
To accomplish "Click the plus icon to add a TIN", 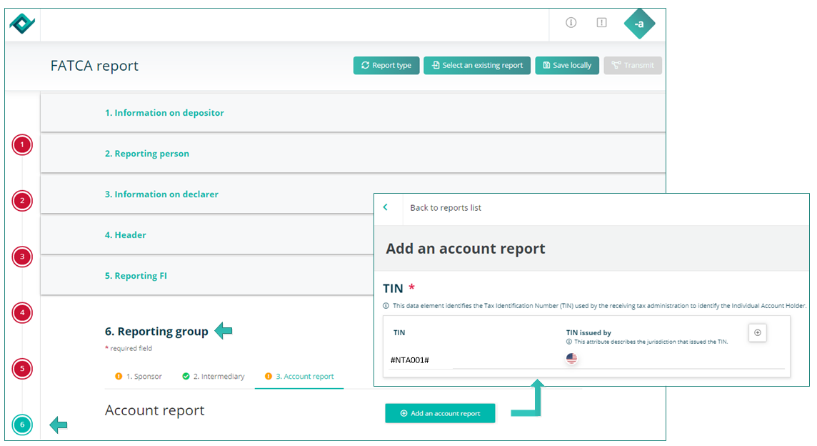I will coord(757,333).
